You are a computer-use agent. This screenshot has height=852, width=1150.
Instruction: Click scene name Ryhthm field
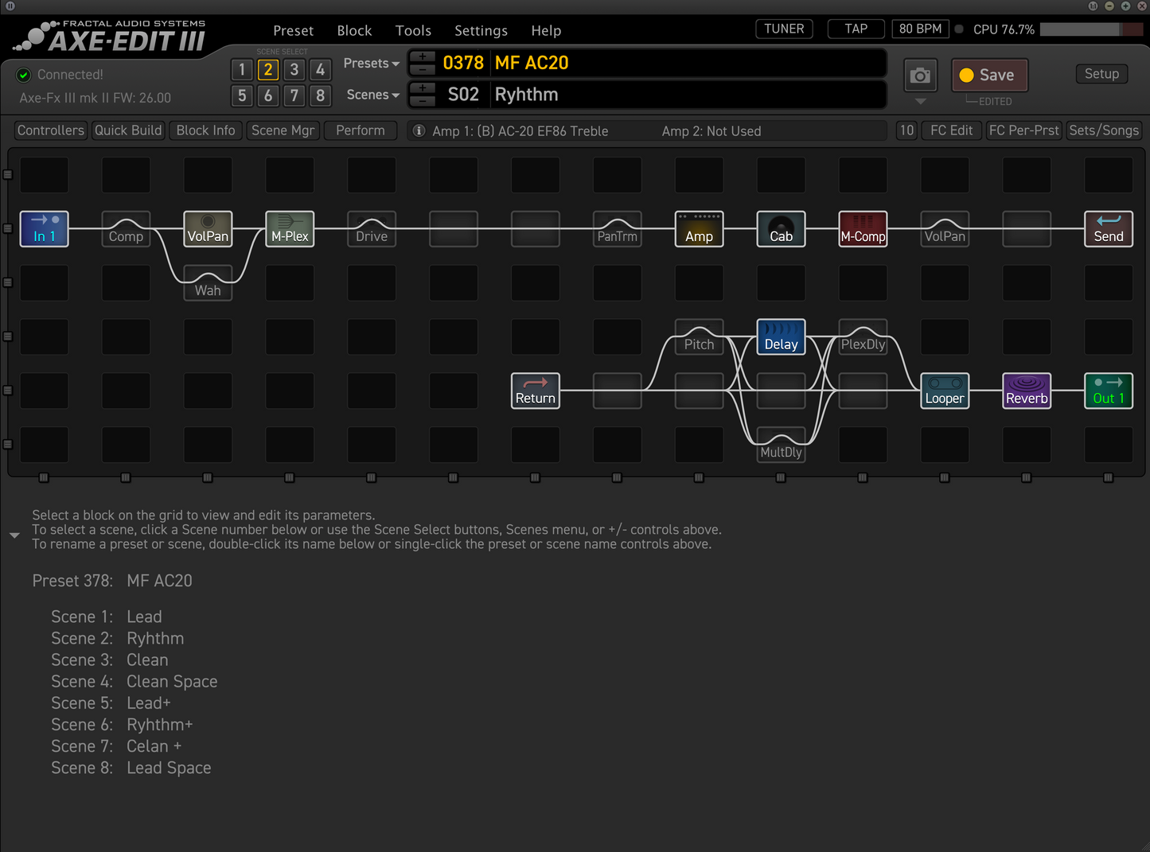(x=688, y=95)
